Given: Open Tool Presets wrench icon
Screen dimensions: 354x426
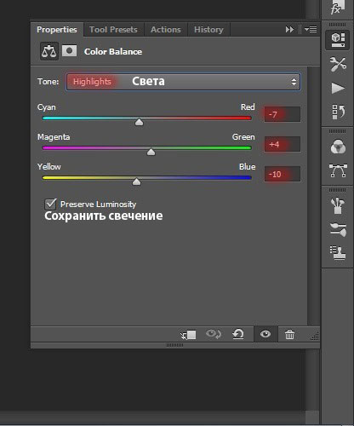Looking at the screenshot, I should 338,64.
